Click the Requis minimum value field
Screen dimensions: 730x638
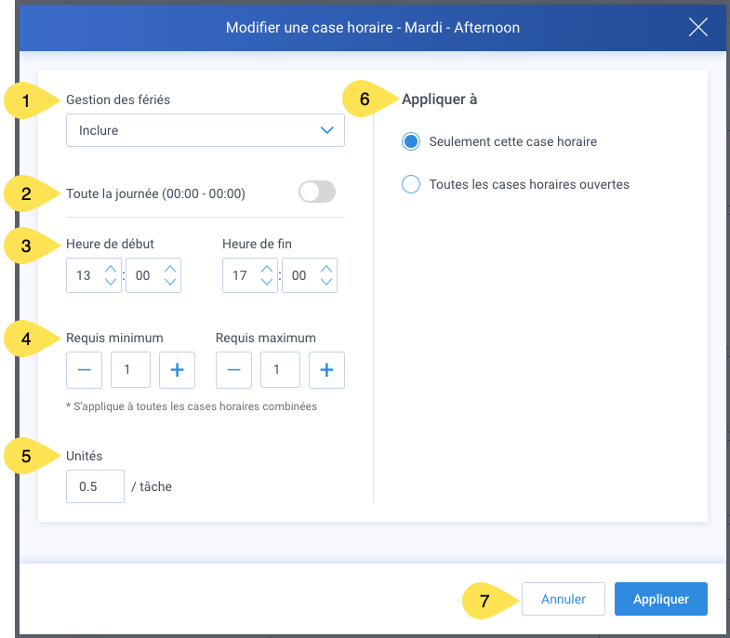point(130,370)
